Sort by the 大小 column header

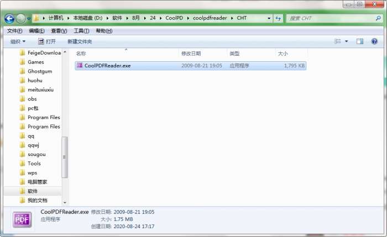tap(291, 53)
